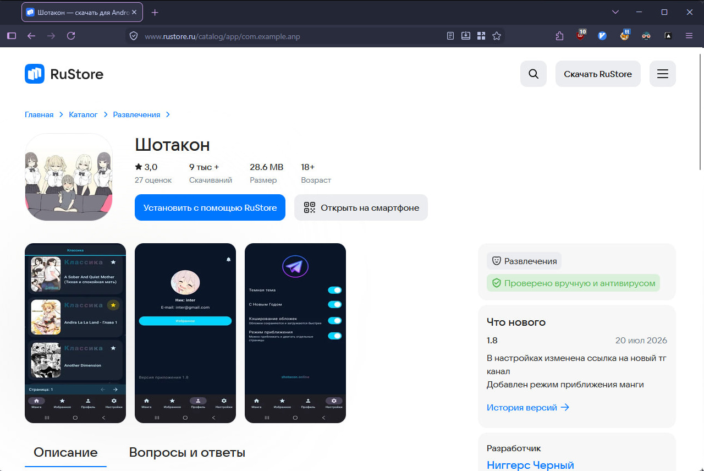Open the browser extensions puzzle icon
Image resolution: width=704 pixels, height=471 pixels.
560,36
